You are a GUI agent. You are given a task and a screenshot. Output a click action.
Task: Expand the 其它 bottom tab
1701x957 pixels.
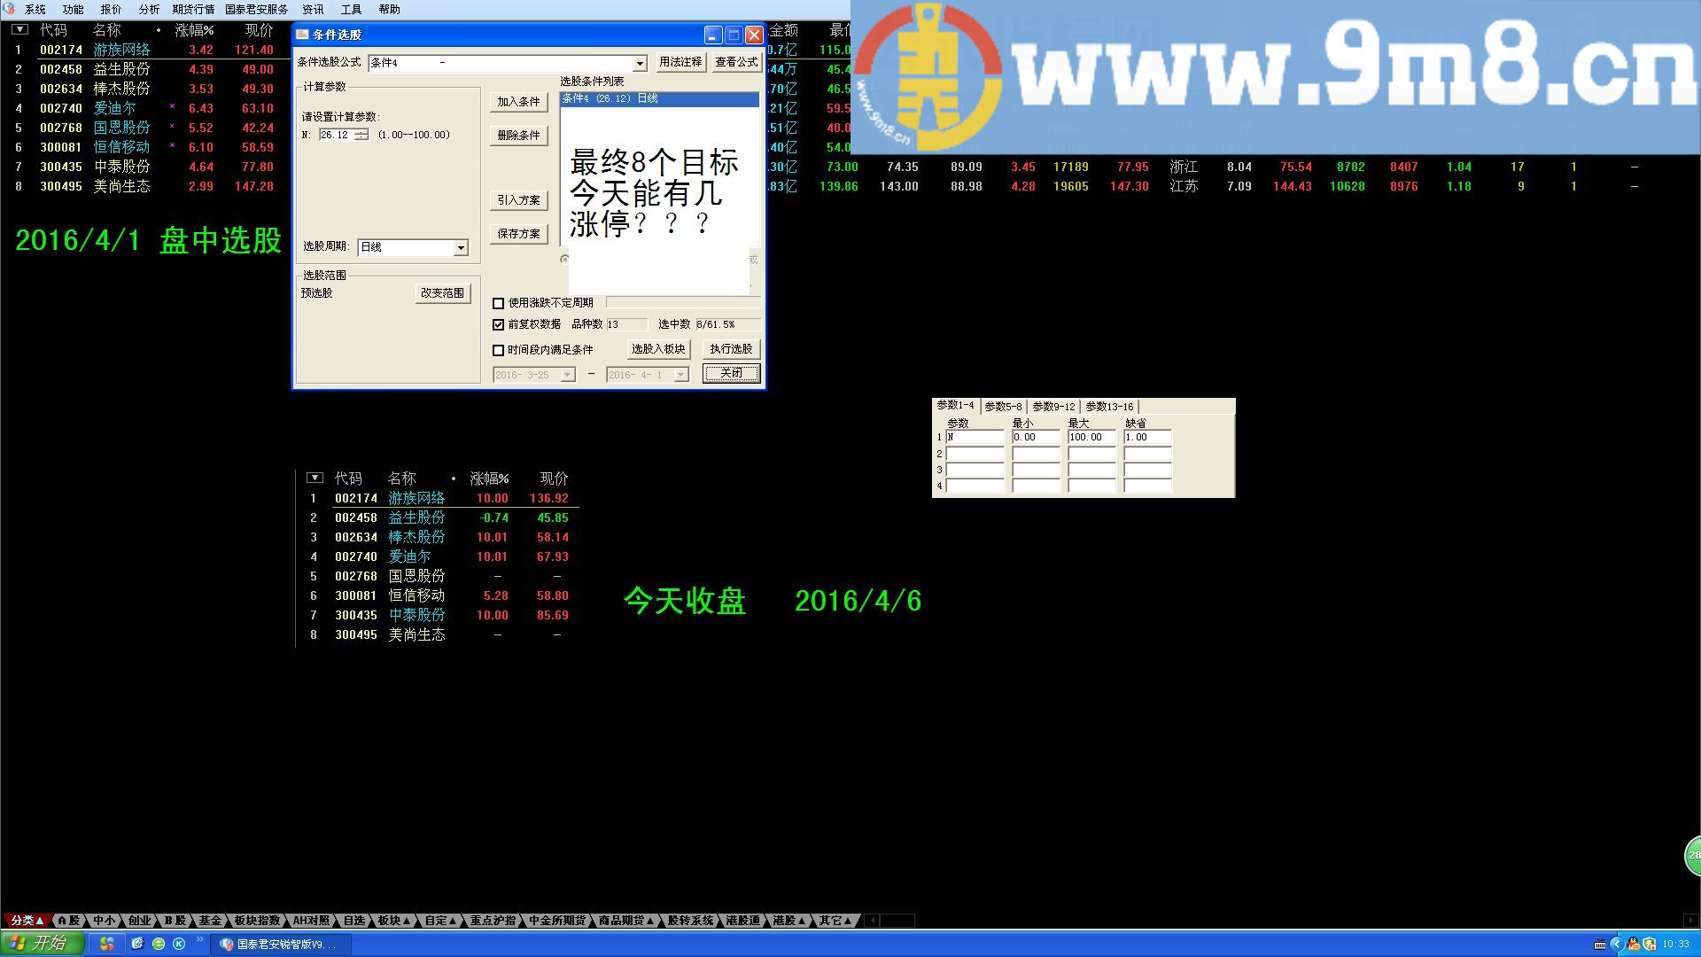coord(835,921)
